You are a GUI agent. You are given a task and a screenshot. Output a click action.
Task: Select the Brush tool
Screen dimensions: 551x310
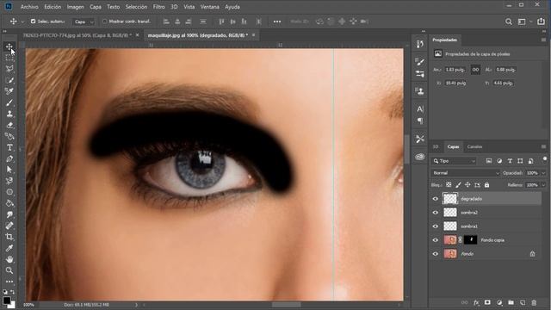[9, 102]
